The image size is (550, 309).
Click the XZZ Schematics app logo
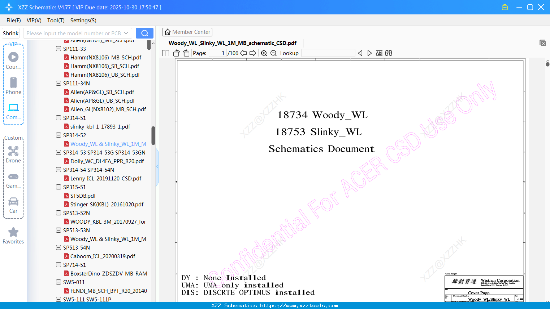tap(9, 7)
